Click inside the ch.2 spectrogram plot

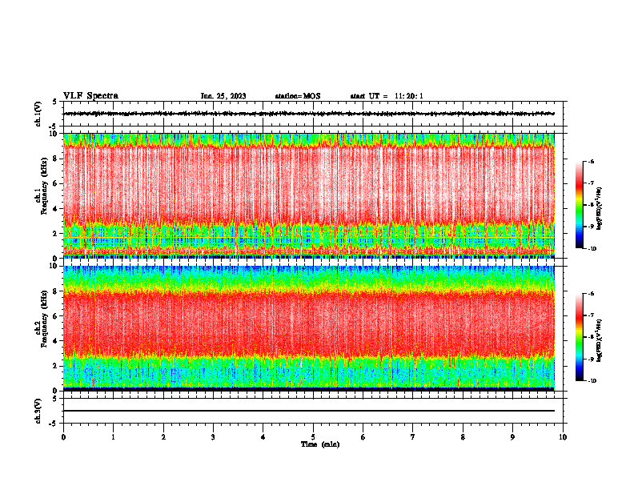[309, 328]
